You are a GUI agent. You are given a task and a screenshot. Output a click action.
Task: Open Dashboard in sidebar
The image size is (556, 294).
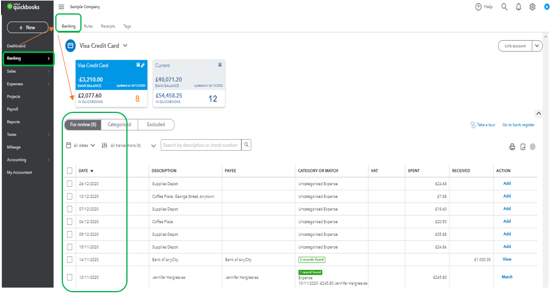(x=16, y=46)
